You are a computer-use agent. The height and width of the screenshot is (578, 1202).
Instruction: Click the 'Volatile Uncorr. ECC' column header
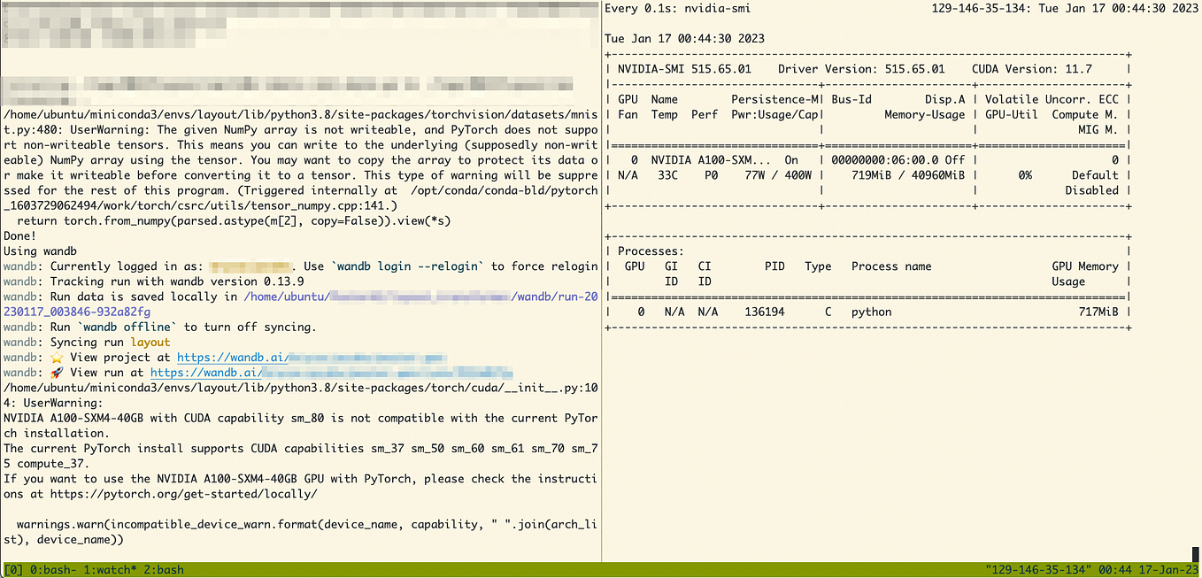1052,100
